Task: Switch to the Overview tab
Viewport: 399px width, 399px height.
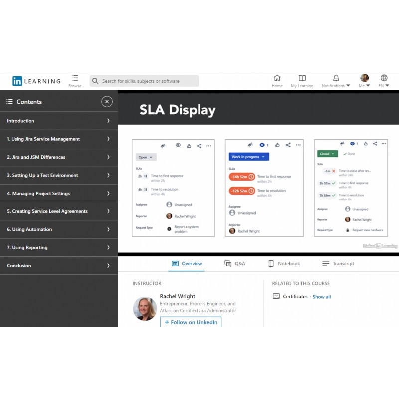Action: pyautogui.click(x=187, y=264)
